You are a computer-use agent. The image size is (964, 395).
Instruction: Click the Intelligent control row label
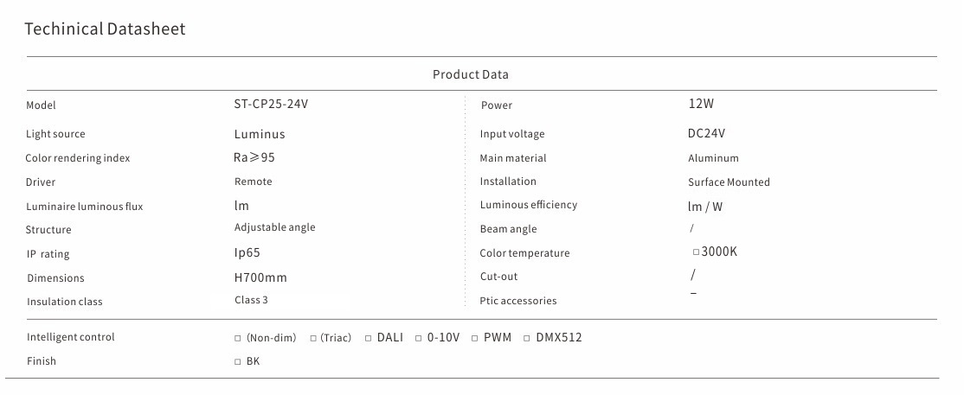[71, 337]
